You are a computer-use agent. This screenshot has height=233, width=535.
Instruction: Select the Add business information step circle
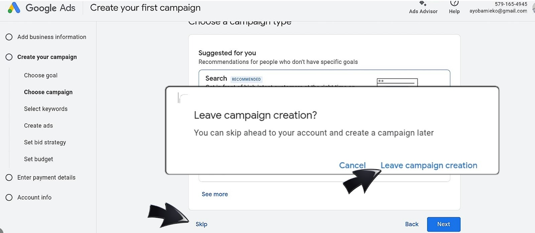click(x=9, y=37)
